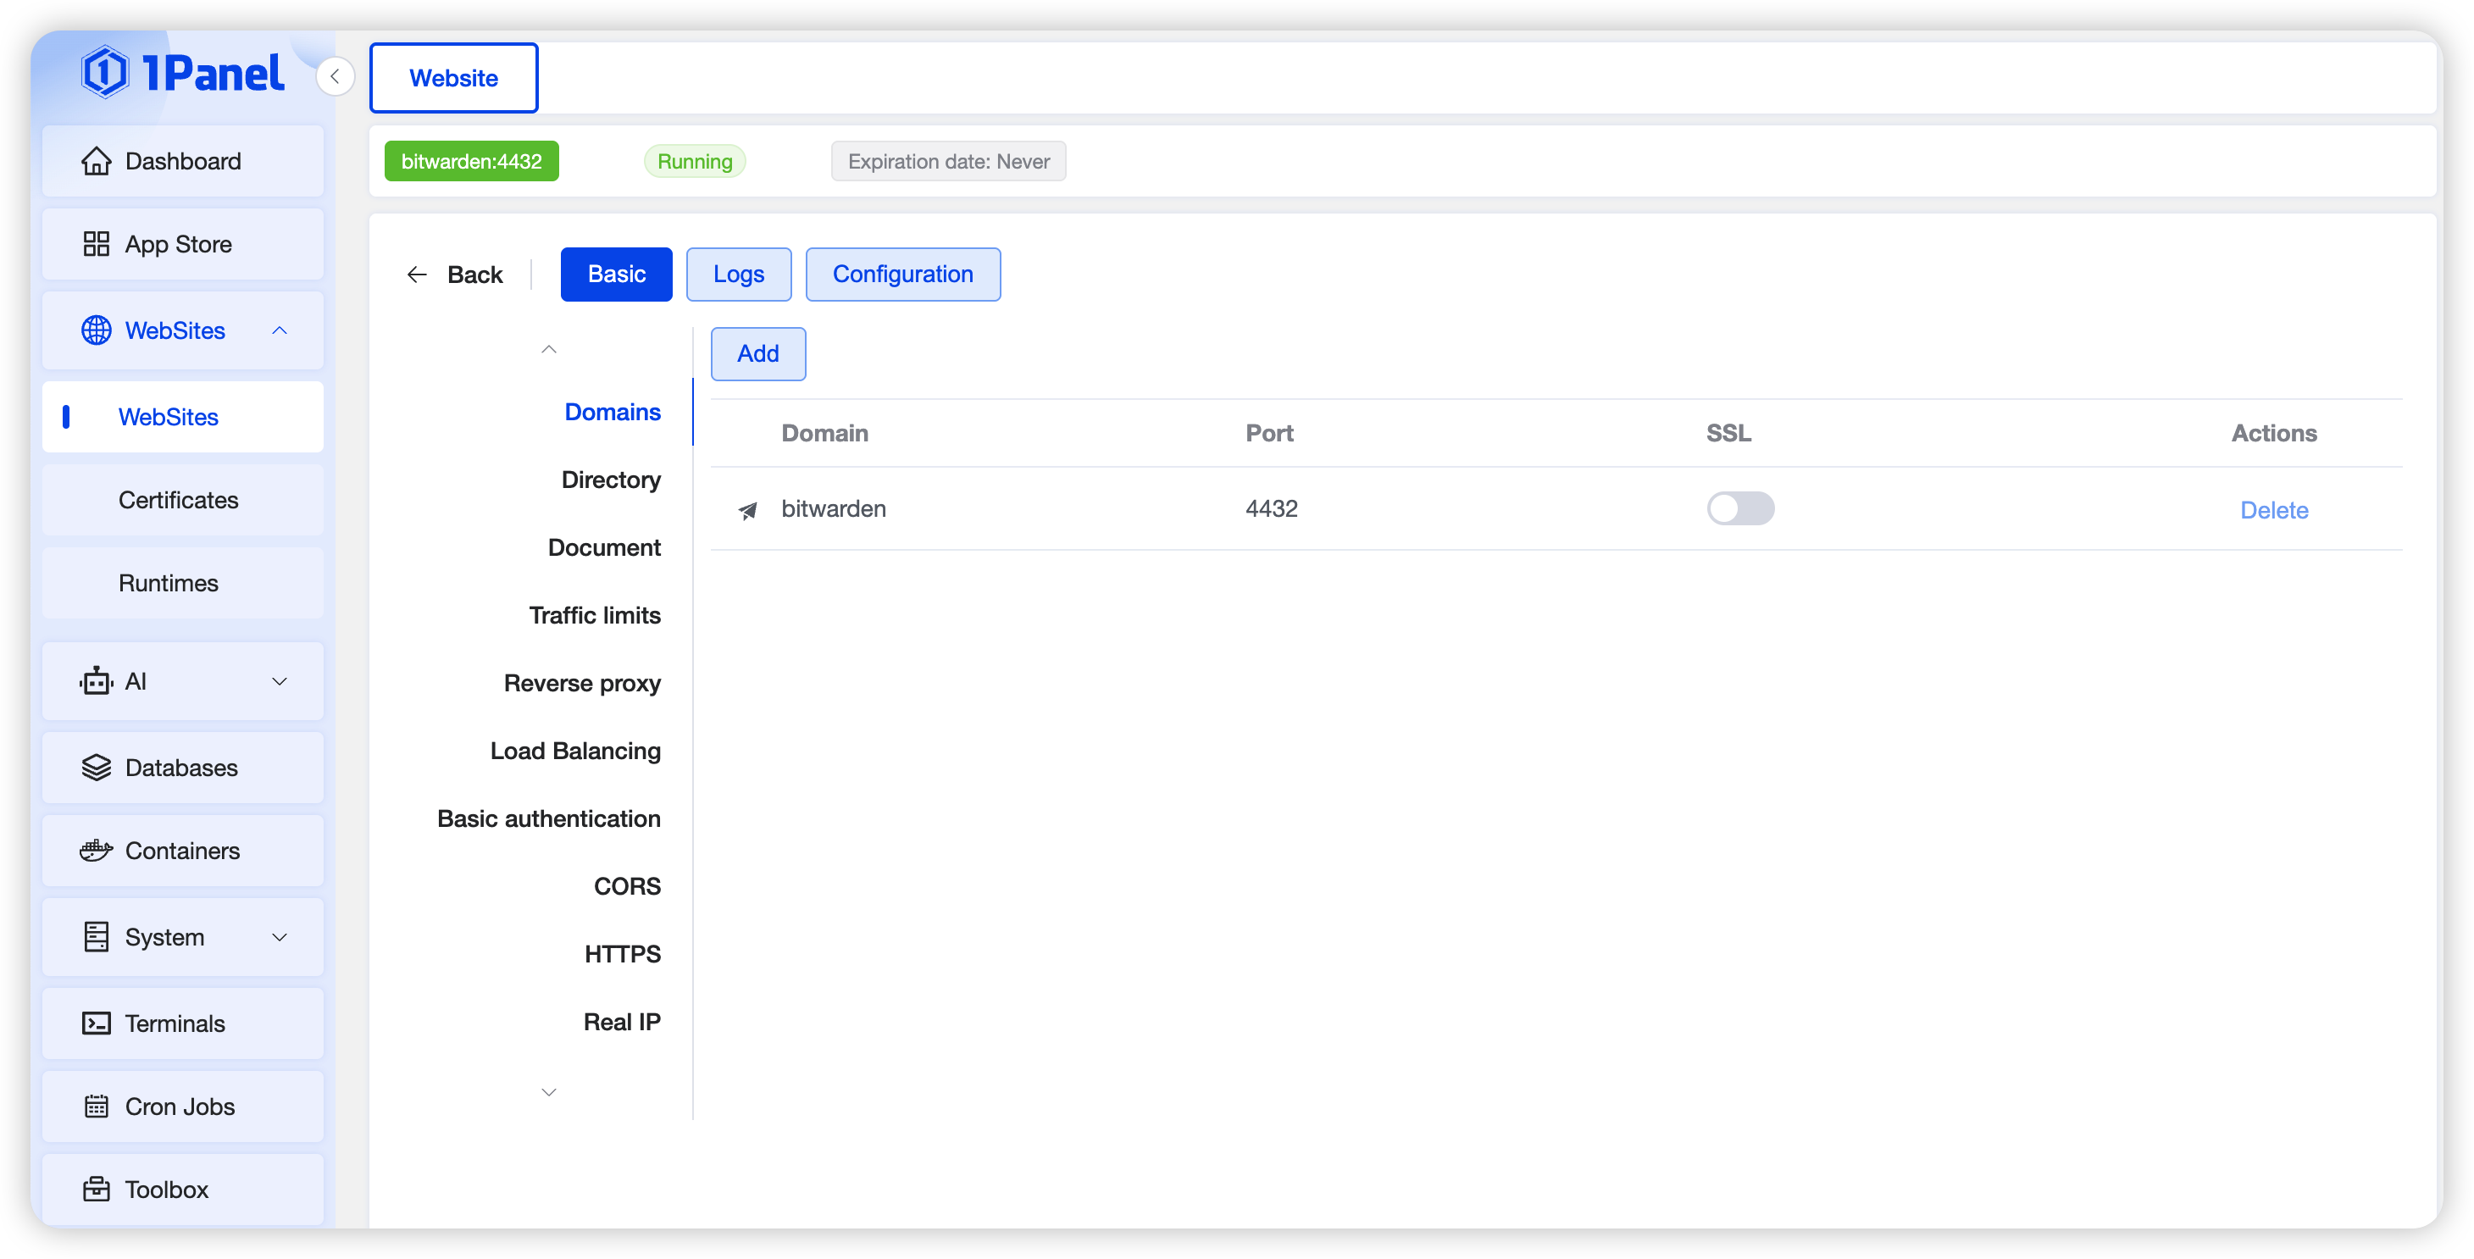The width and height of the screenshot is (2474, 1259).
Task: Open Databases via stacked layers icon
Action: click(96, 768)
